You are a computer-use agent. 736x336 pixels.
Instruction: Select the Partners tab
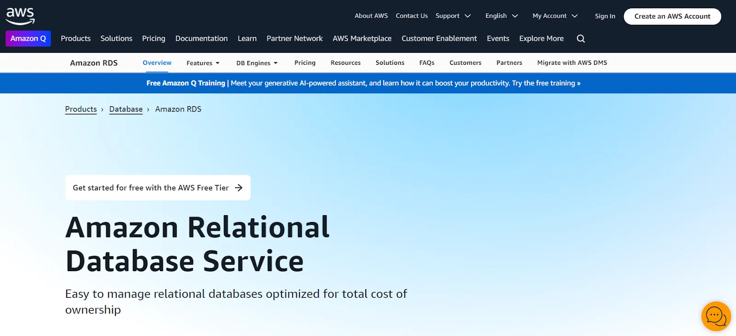pyautogui.click(x=509, y=63)
